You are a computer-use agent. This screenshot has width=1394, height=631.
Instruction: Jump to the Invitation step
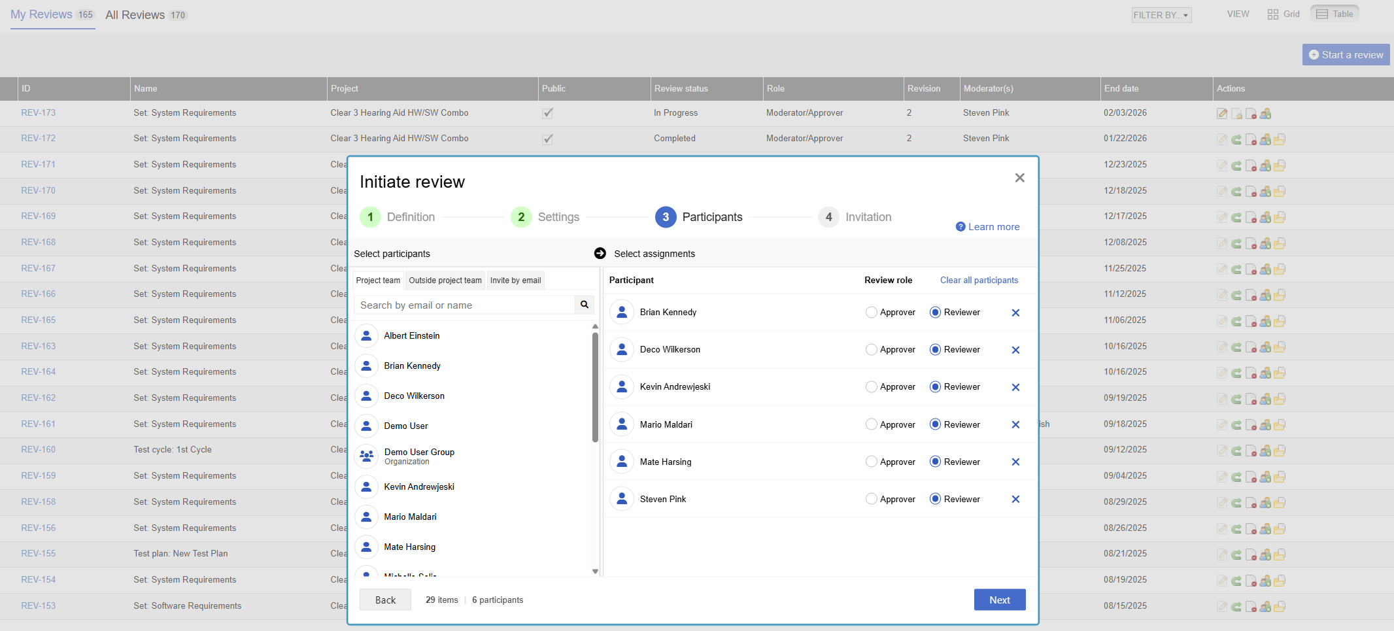tap(855, 217)
